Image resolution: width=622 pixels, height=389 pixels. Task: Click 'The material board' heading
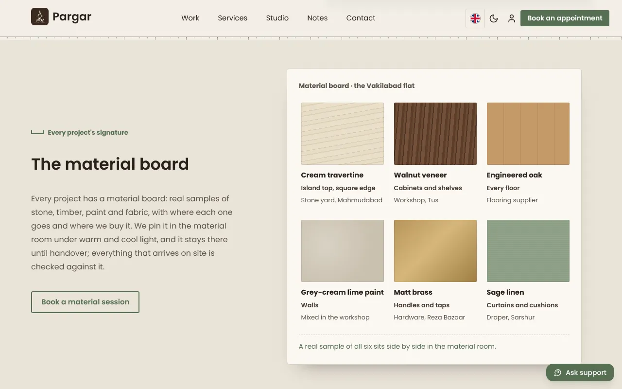pos(110,164)
